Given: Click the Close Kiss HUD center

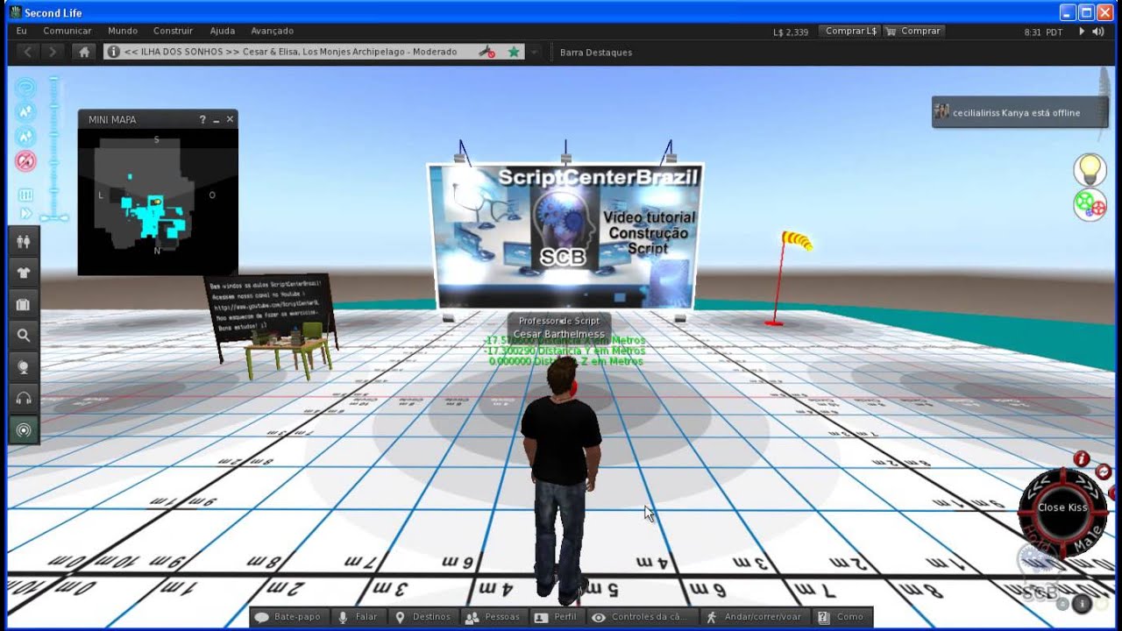Looking at the screenshot, I should coord(1062,507).
